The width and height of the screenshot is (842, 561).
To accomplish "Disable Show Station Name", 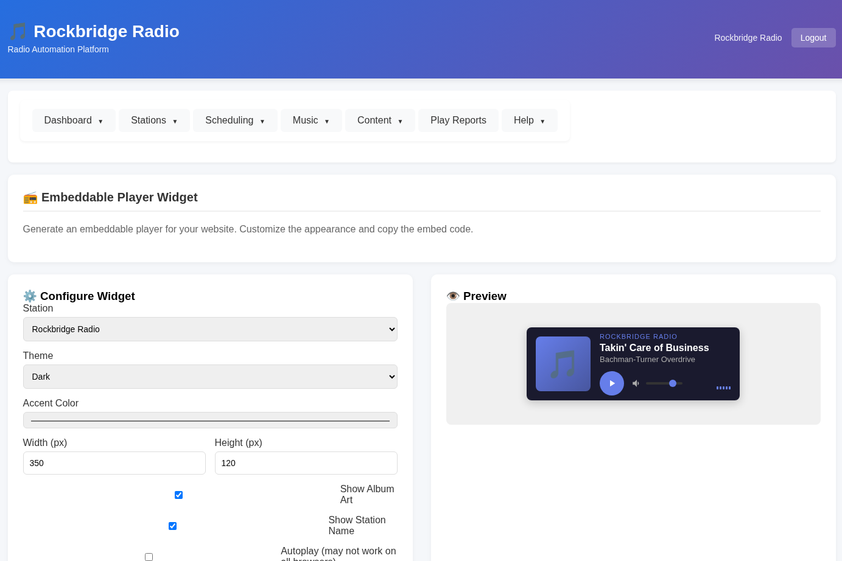I will [172, 526].
